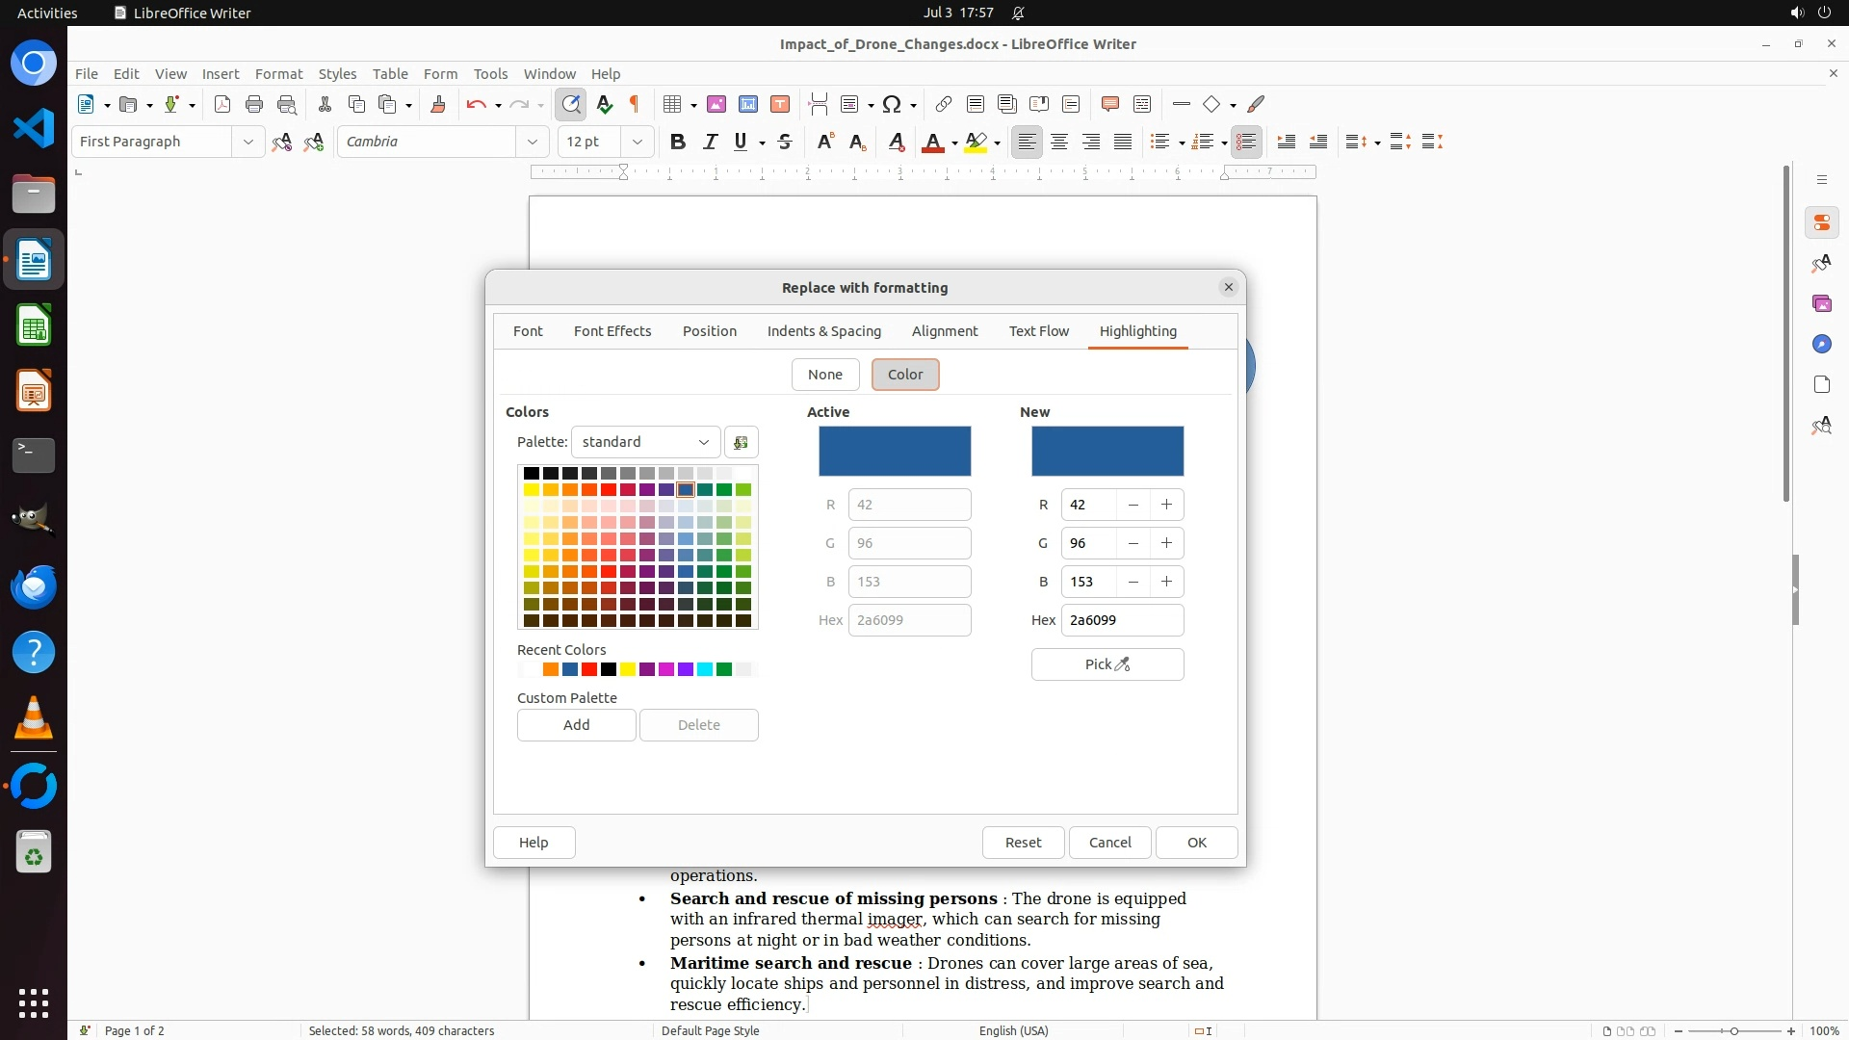Toggle Italic formatting button

pos(710,142)
